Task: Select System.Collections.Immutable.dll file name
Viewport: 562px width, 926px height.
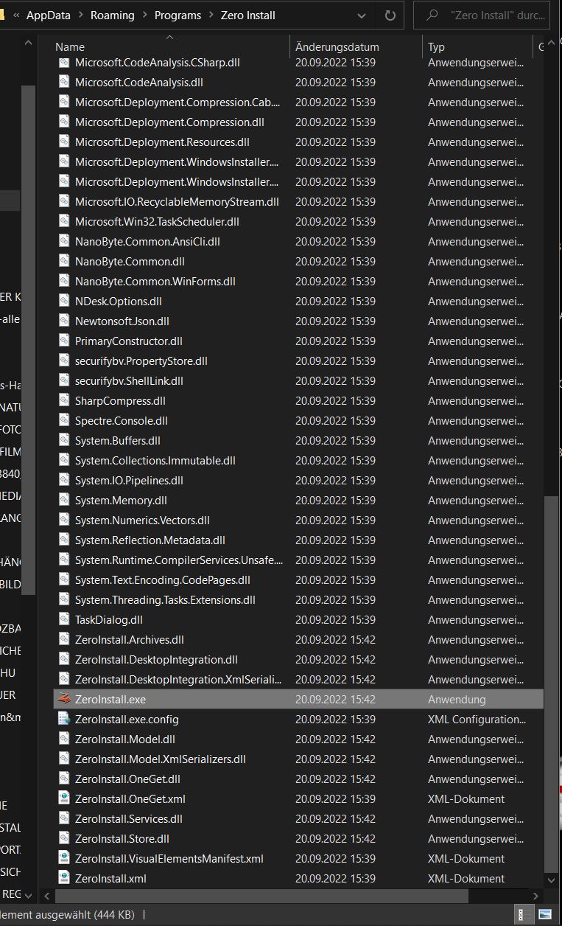Action: (155, 461)
